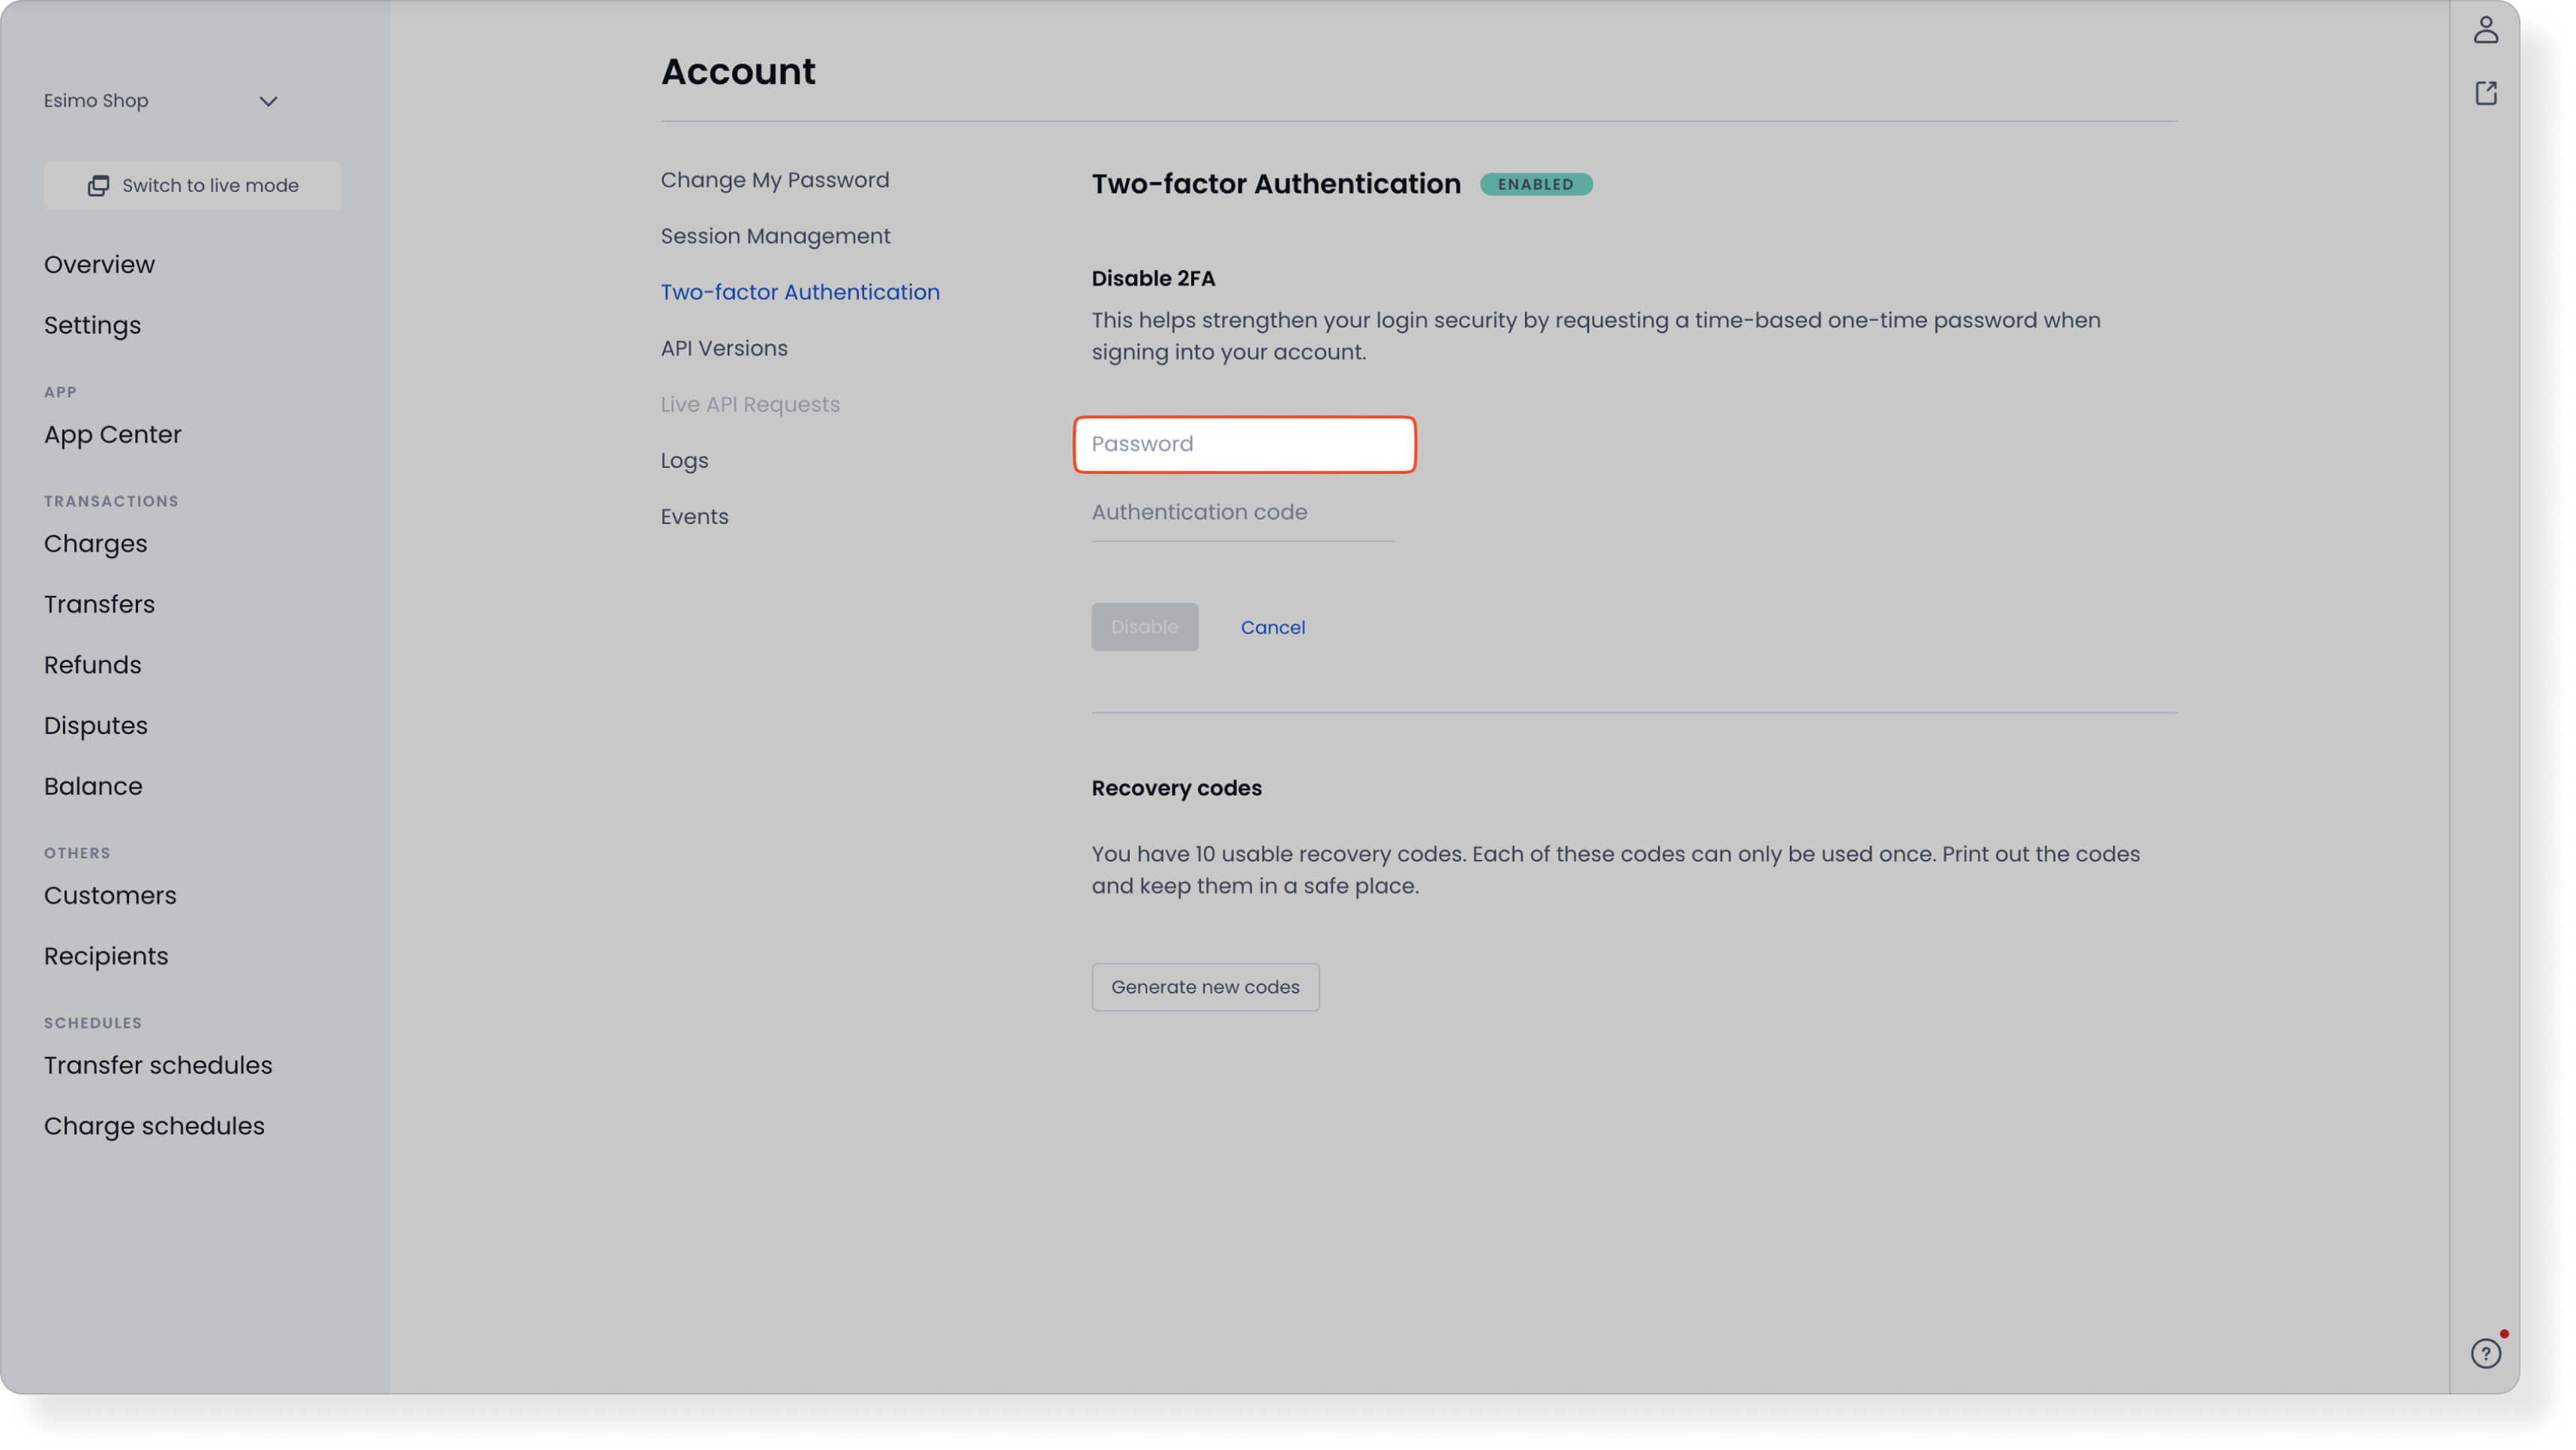Open the help question mark icon
2576x1450 pixels.
click(2485, 1353)
